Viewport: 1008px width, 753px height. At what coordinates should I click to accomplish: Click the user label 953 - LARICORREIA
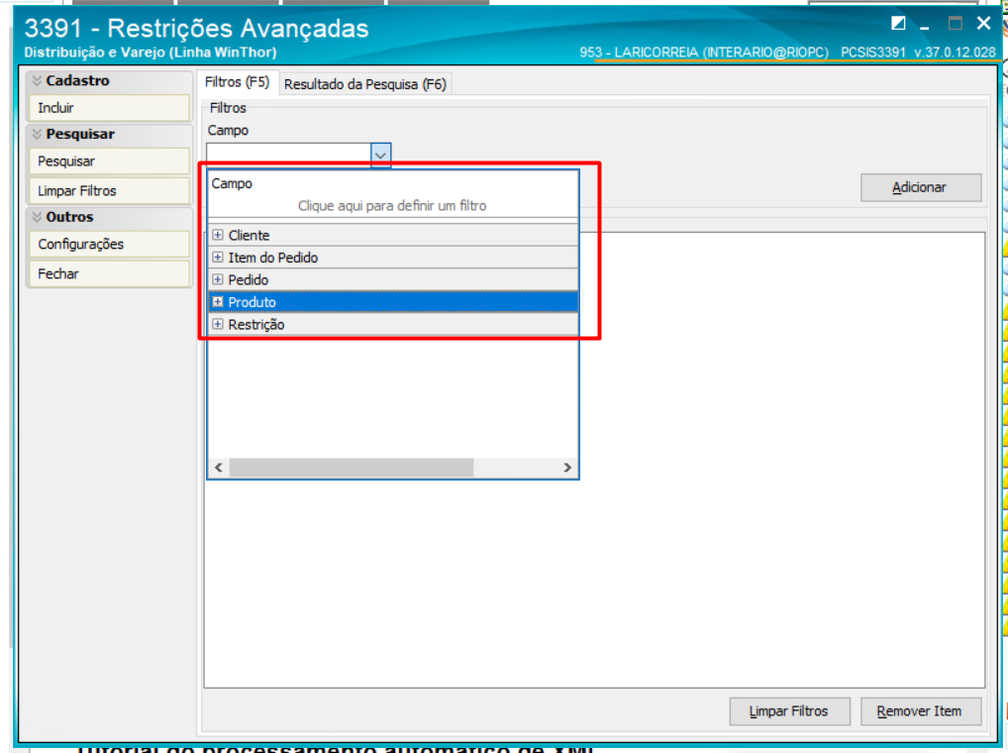pyautogui.click(x=704, y=53)
